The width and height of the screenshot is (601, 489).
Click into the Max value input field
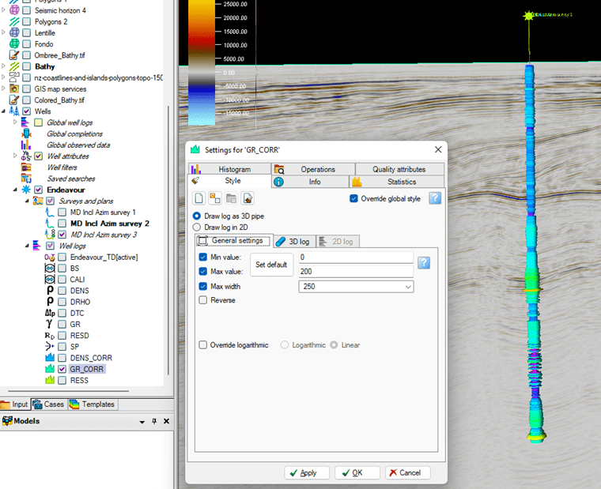355,272
